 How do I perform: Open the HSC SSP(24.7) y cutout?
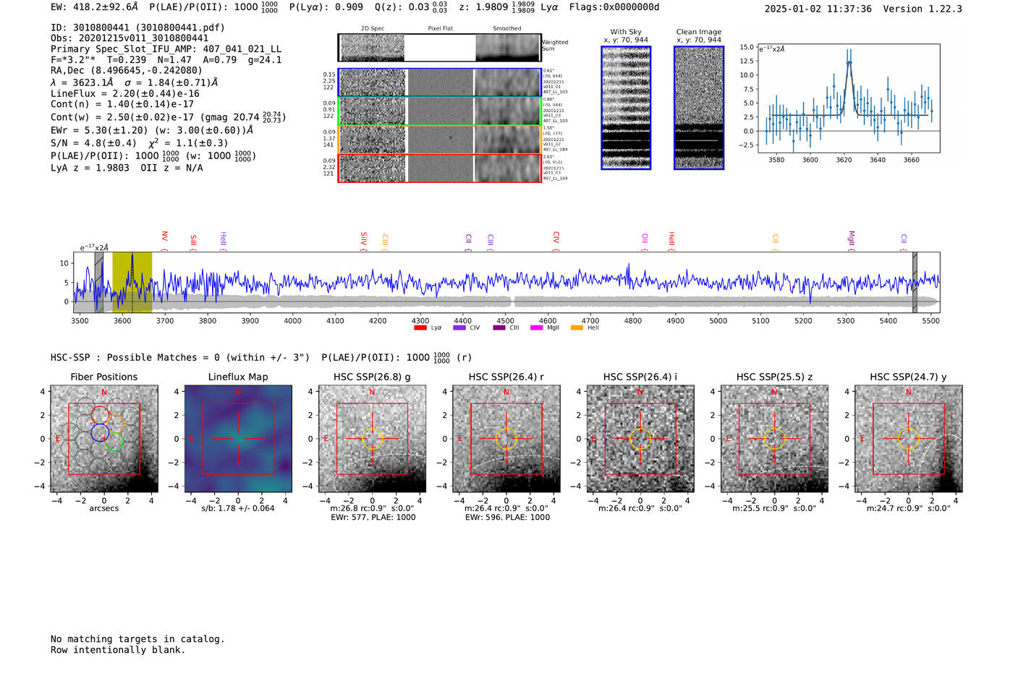(x=909, y=438)
